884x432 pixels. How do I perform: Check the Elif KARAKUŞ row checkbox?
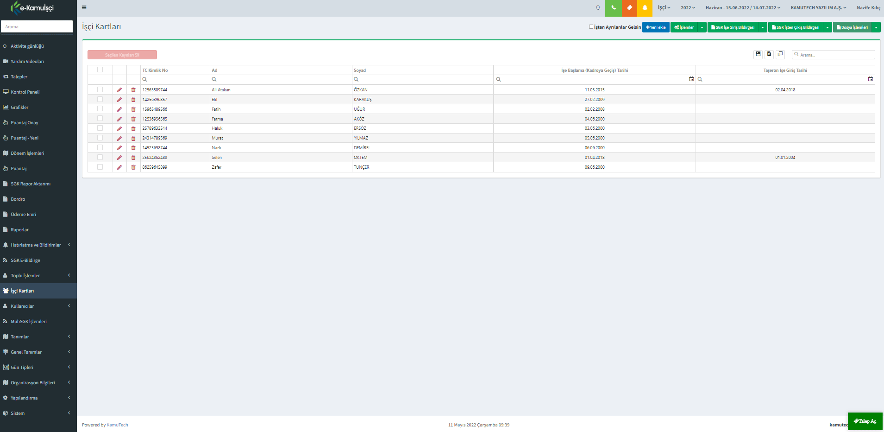click(100, 99)
